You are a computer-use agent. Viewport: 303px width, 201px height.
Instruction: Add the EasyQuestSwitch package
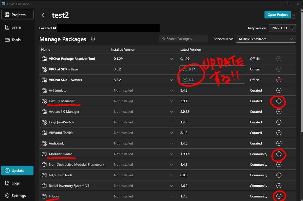point(279,122)
